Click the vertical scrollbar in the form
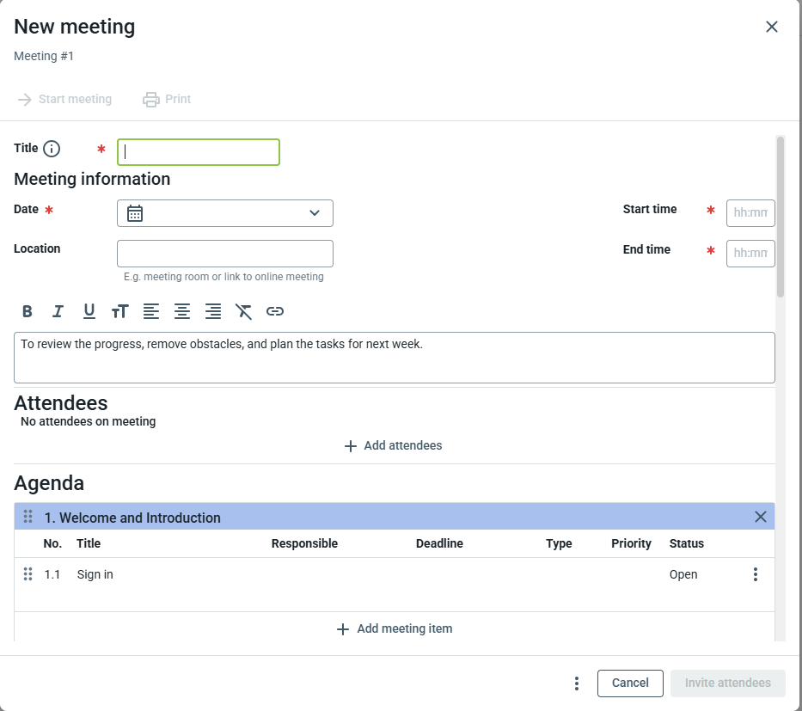The image size is (802, 711). (x=781, y=217)
